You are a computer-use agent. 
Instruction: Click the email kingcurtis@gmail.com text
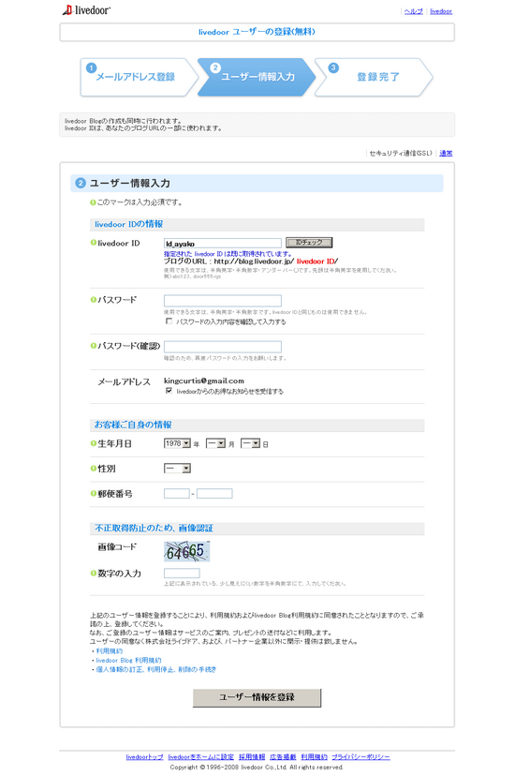click(204, 381)
